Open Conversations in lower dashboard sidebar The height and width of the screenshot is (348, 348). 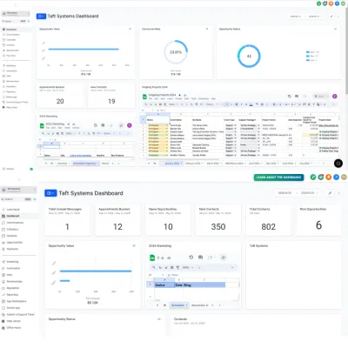15,223
